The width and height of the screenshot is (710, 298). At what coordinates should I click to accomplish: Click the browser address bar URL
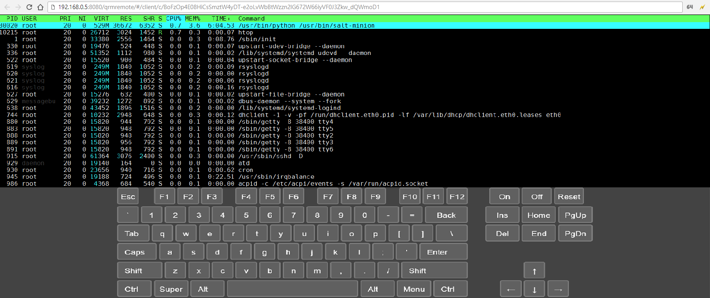[219, 7]
